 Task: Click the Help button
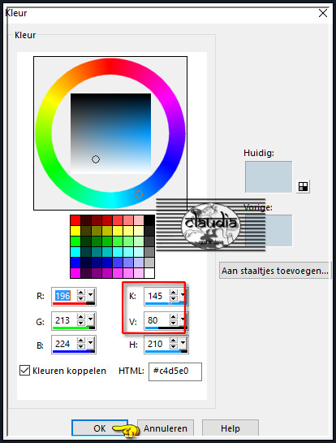coord(230,428)
